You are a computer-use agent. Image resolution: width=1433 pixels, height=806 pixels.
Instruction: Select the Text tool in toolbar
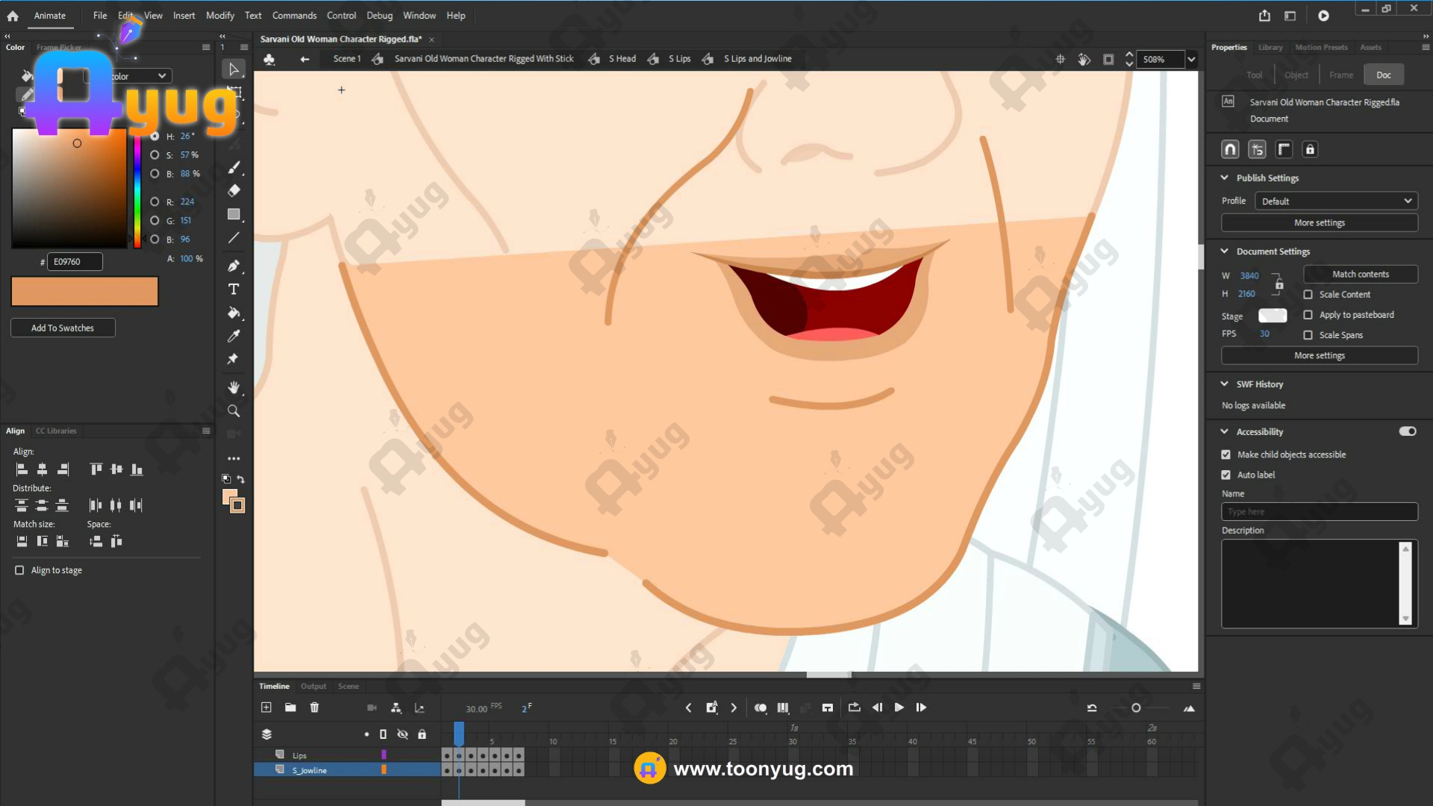234,290
